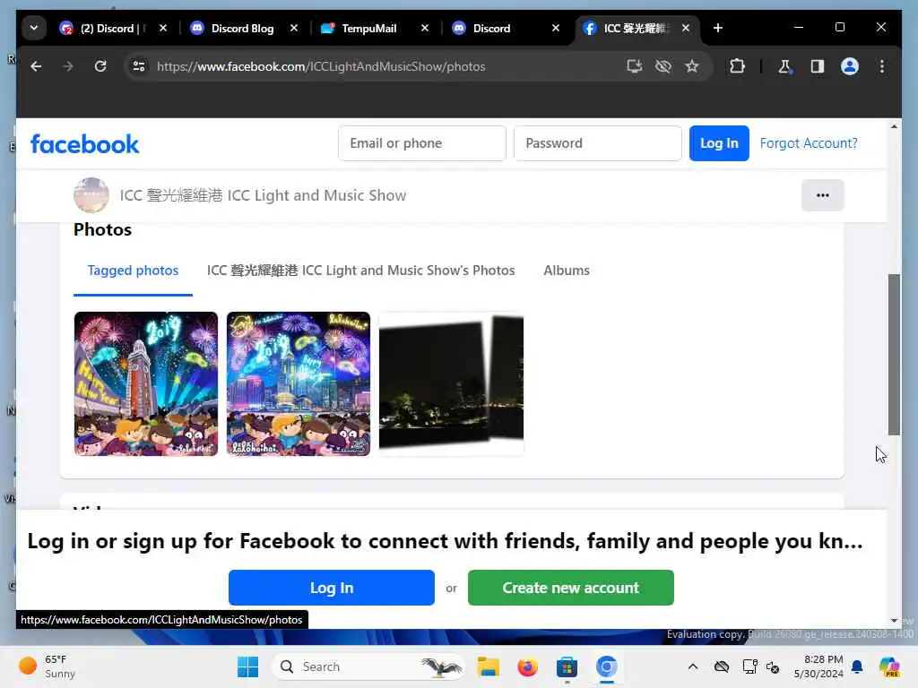This screenshot has width=918, height=688.
Task: Switch to the plain Discord tab
Action: click(492, 28)
